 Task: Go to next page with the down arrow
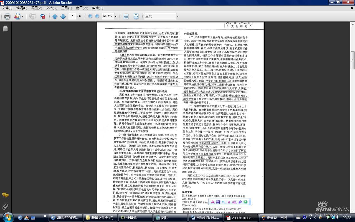(63, 16)
